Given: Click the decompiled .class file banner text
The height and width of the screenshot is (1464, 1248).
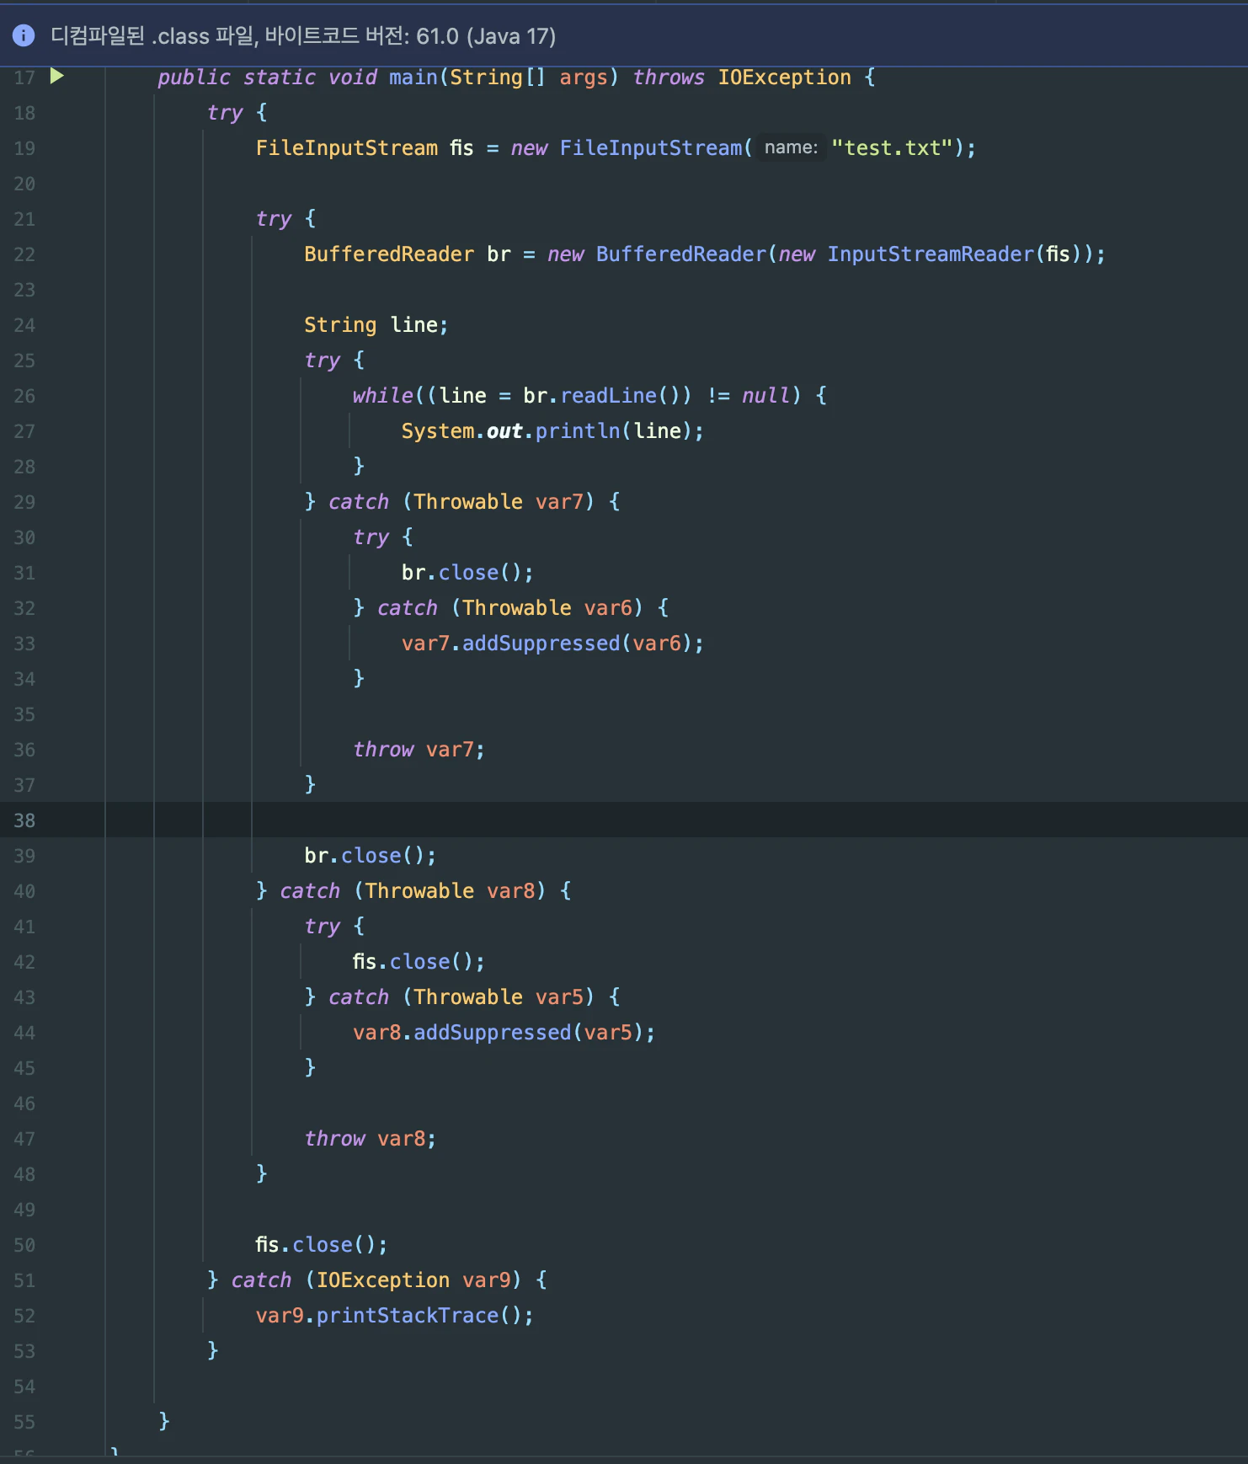Looking at the screenshot, I should (303, 36).
